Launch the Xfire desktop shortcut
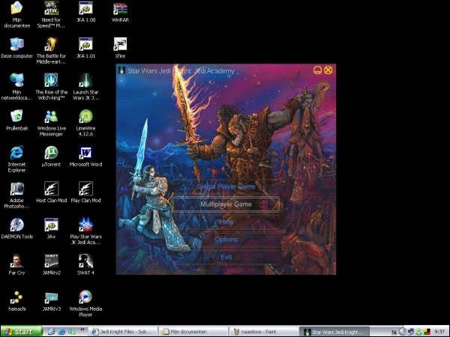 120,43
